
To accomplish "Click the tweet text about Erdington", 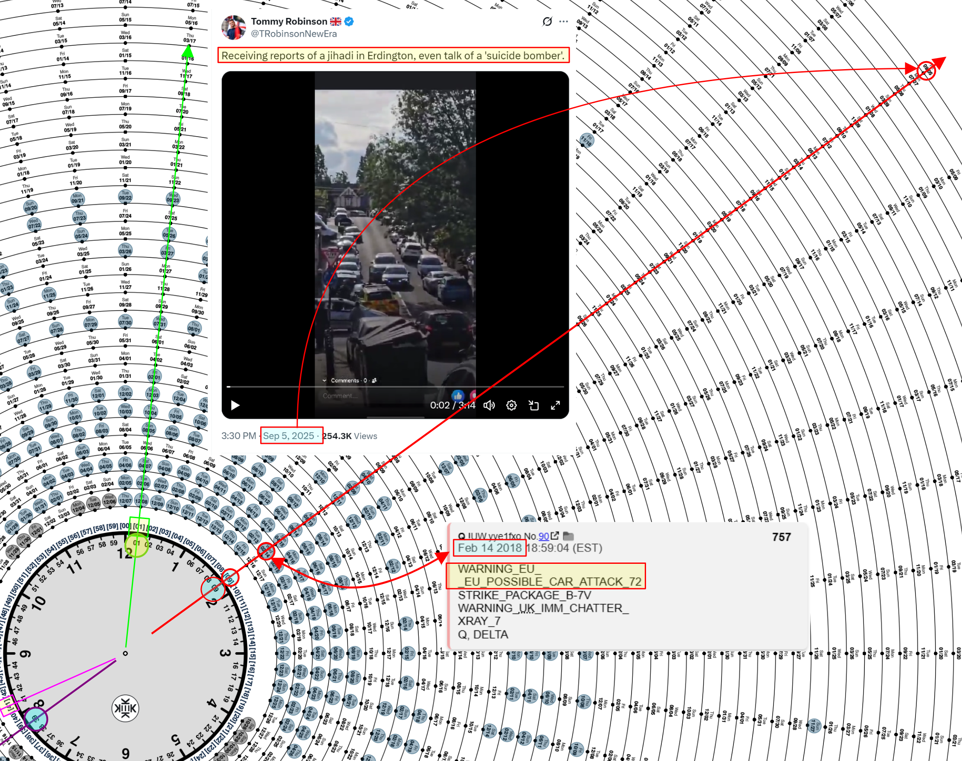I will click(393, 55).
